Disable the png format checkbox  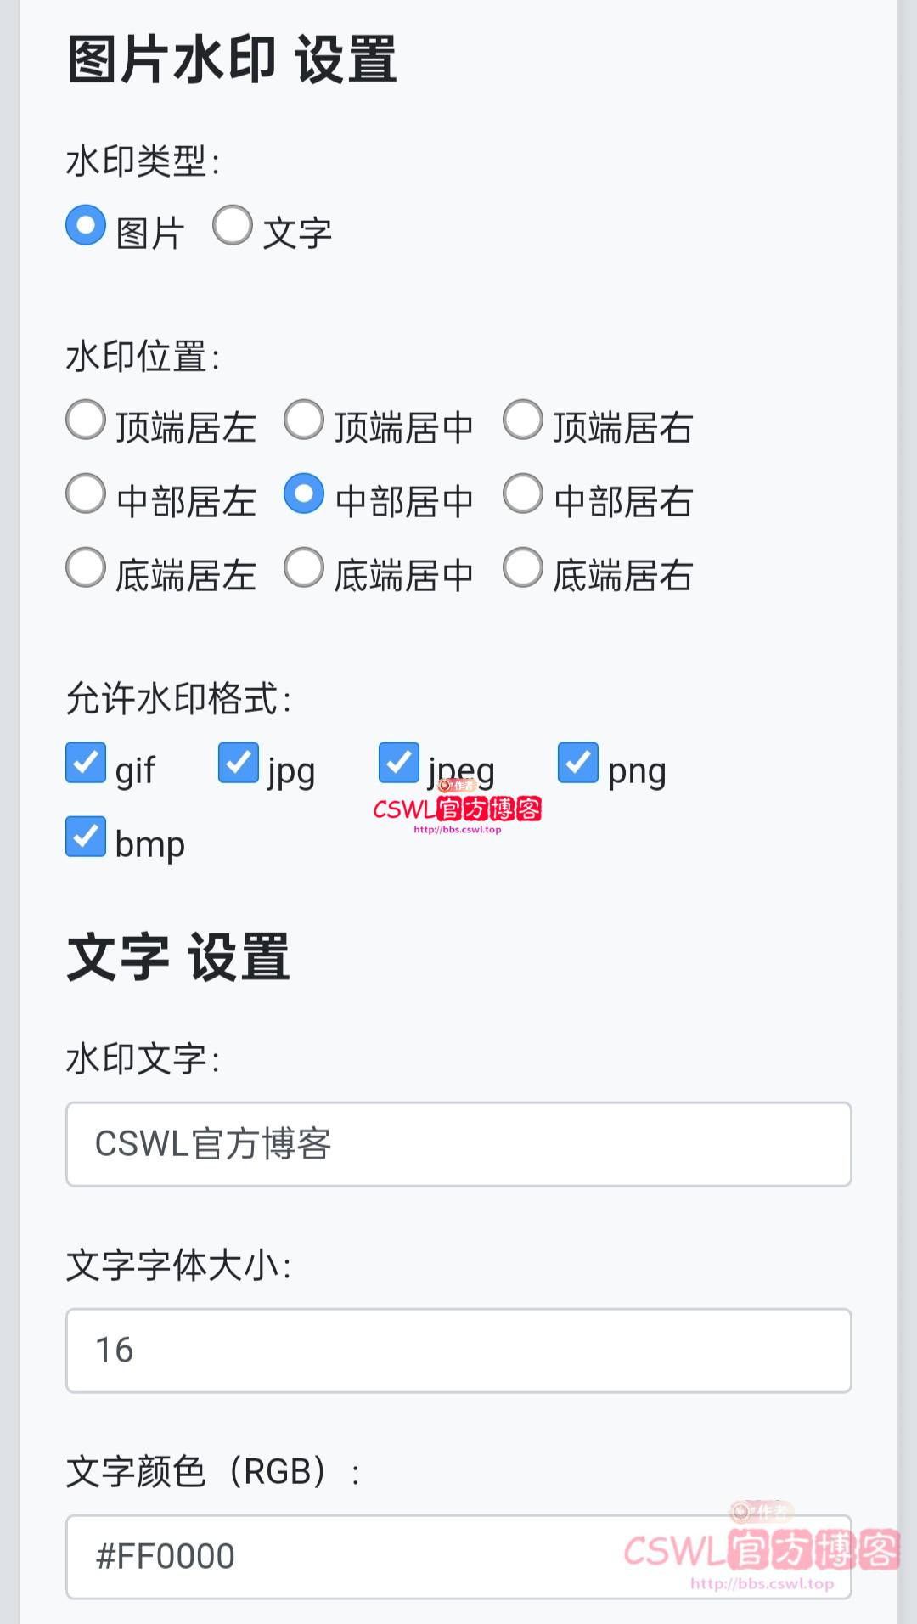click(578, 763)
